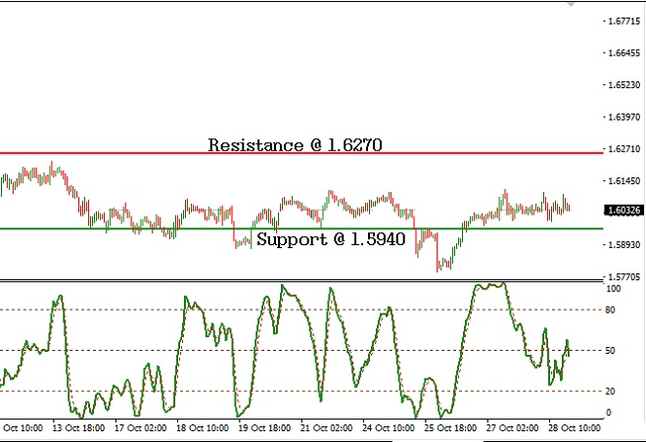Click the 1.66455 price axis label

coord(624,53)
